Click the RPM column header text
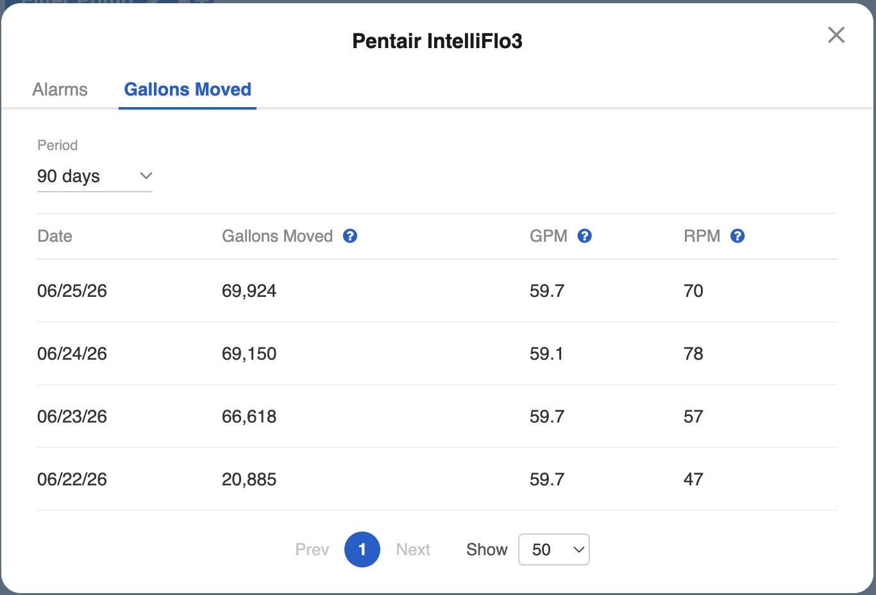 coord(702,236)
